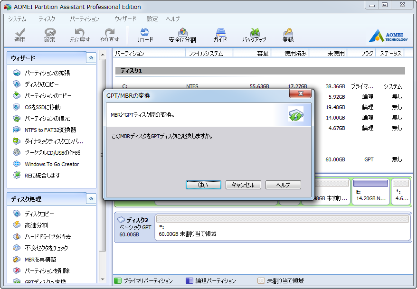The width and height of the screenshot is (417, 289).
Task: Confirm conversion with the はい button
Action: [203, 185]
